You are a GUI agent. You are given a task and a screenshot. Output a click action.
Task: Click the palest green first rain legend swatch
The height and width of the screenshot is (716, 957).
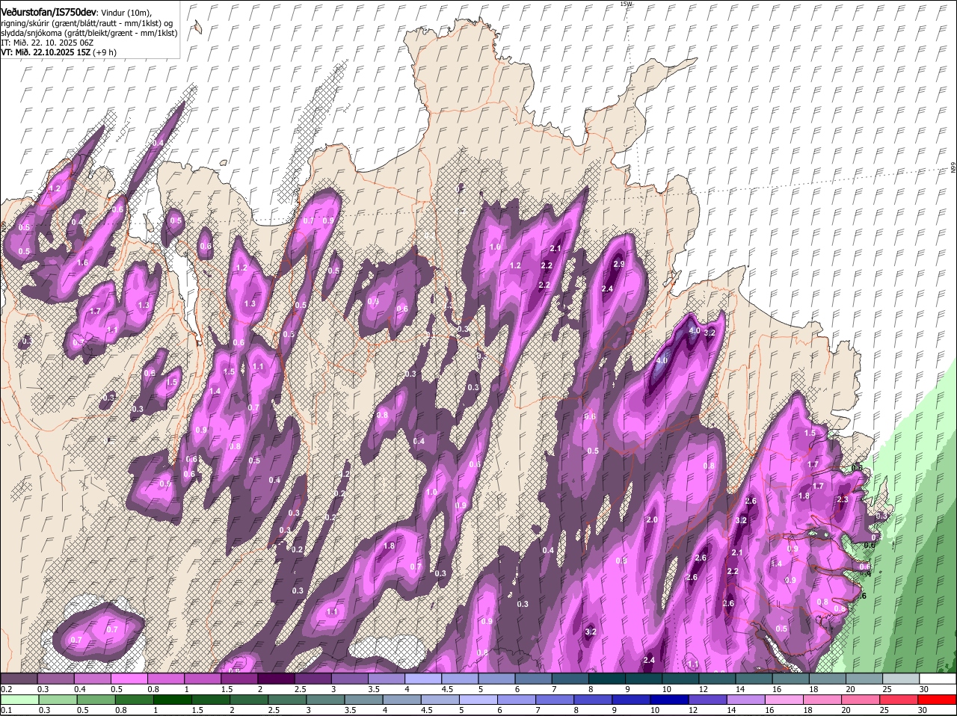(19, 700)
